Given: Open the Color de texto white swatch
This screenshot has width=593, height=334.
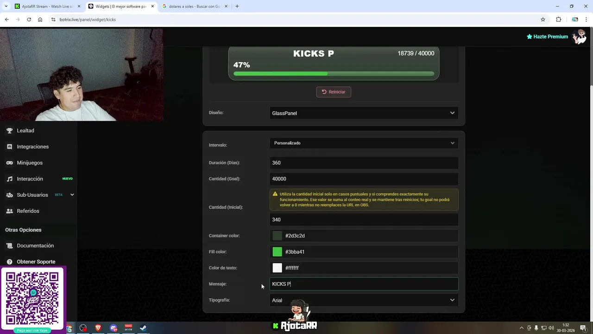Looking at the screenshot, I should (277, 268).
